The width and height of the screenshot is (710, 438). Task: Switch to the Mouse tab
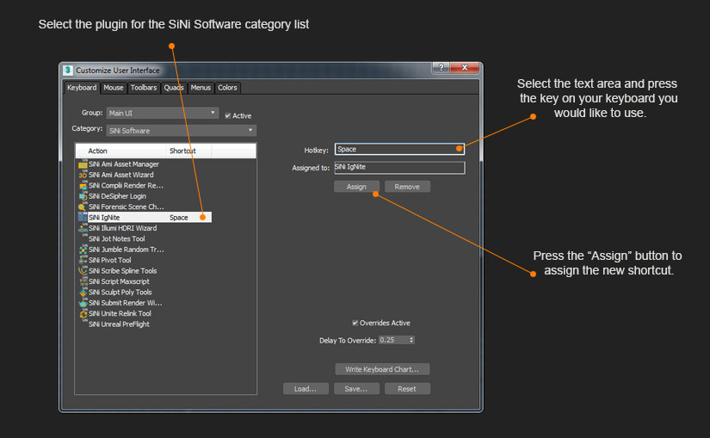tap(114, 88)
